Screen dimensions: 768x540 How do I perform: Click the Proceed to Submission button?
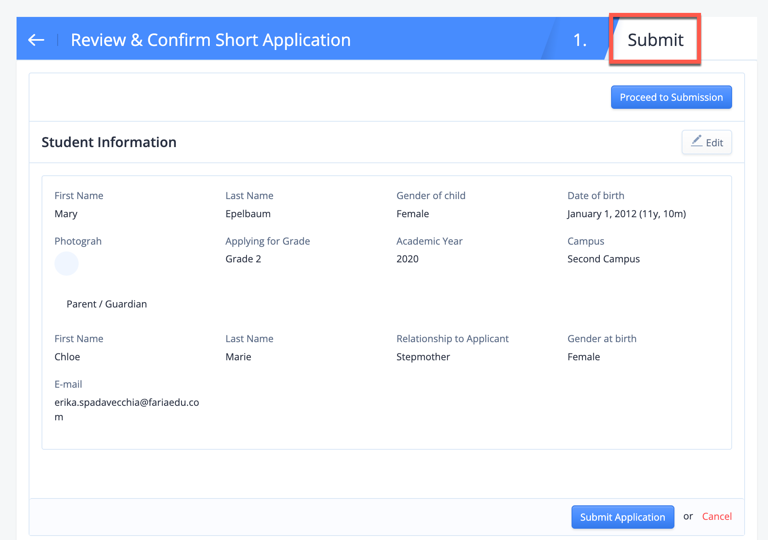[x=671, y=97]
